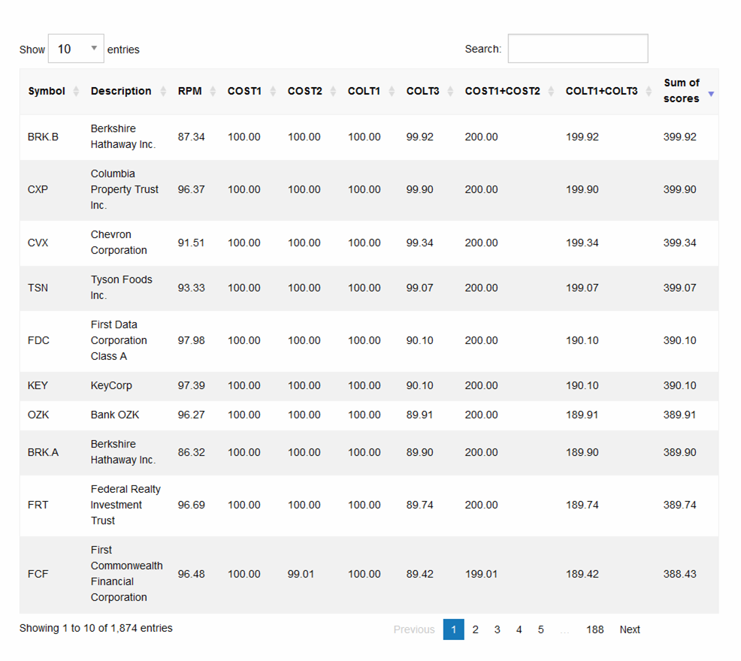The width and height of the screenshot is (741, 661).
Task: Go to page 5 of results
Action: [540, 629]
